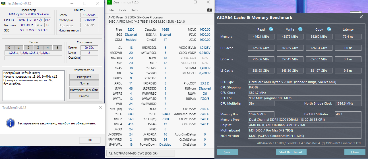This screenshot has width=368, height=159.
Task: Click the Интернет button in TestMem5
Action: coord(84,77)
